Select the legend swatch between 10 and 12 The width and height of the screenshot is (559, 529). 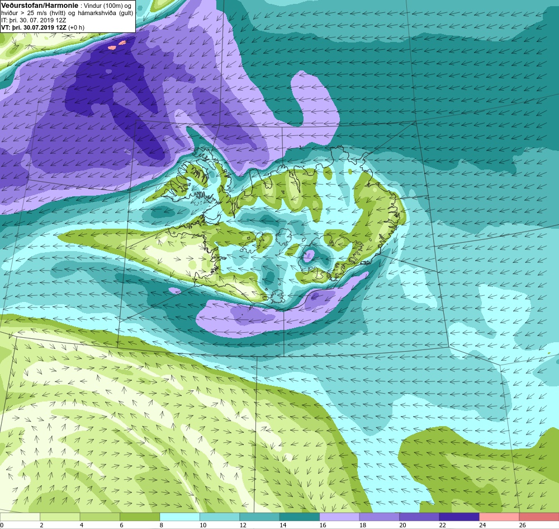(x=220, y=517)
